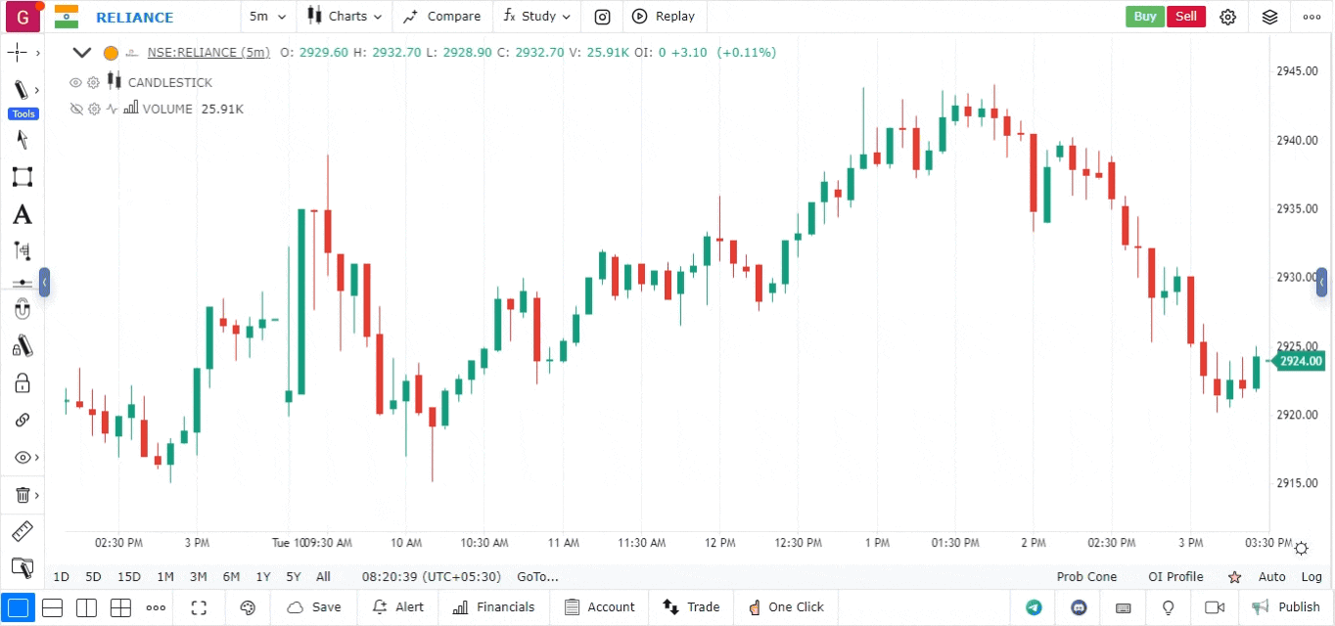Open the Study indicators dropdown
Viewport: 1335px width, 626px height.
[x=537, y=17]
